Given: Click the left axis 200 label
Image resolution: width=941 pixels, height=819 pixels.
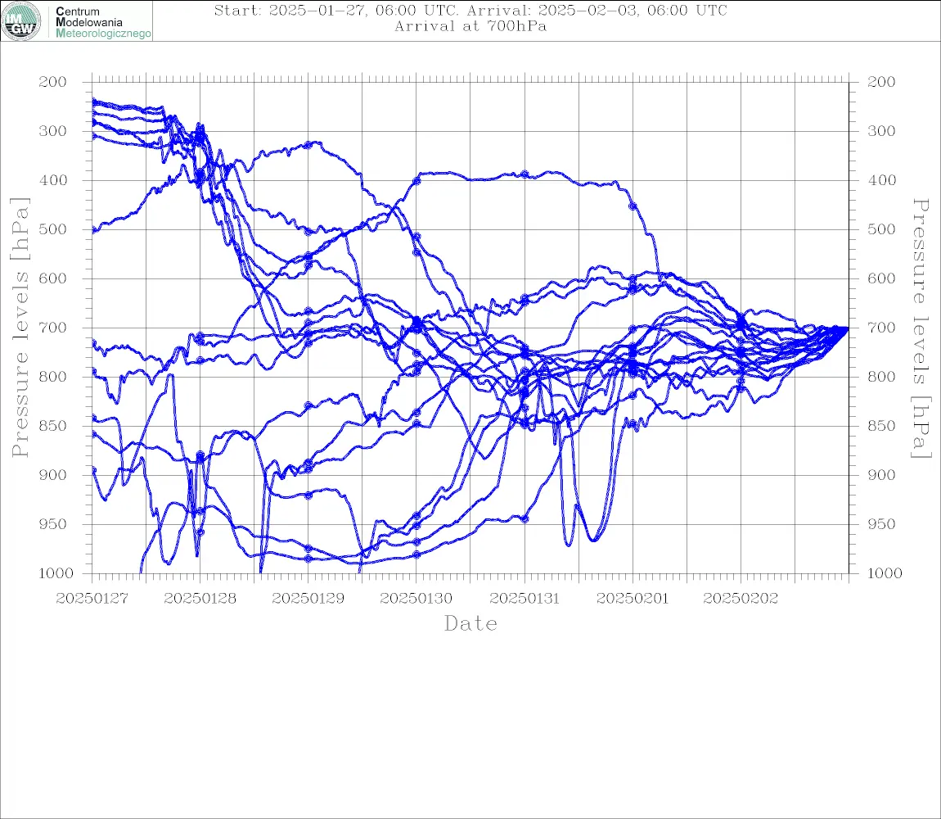Looking at the screenshot, I should [52, 82].
